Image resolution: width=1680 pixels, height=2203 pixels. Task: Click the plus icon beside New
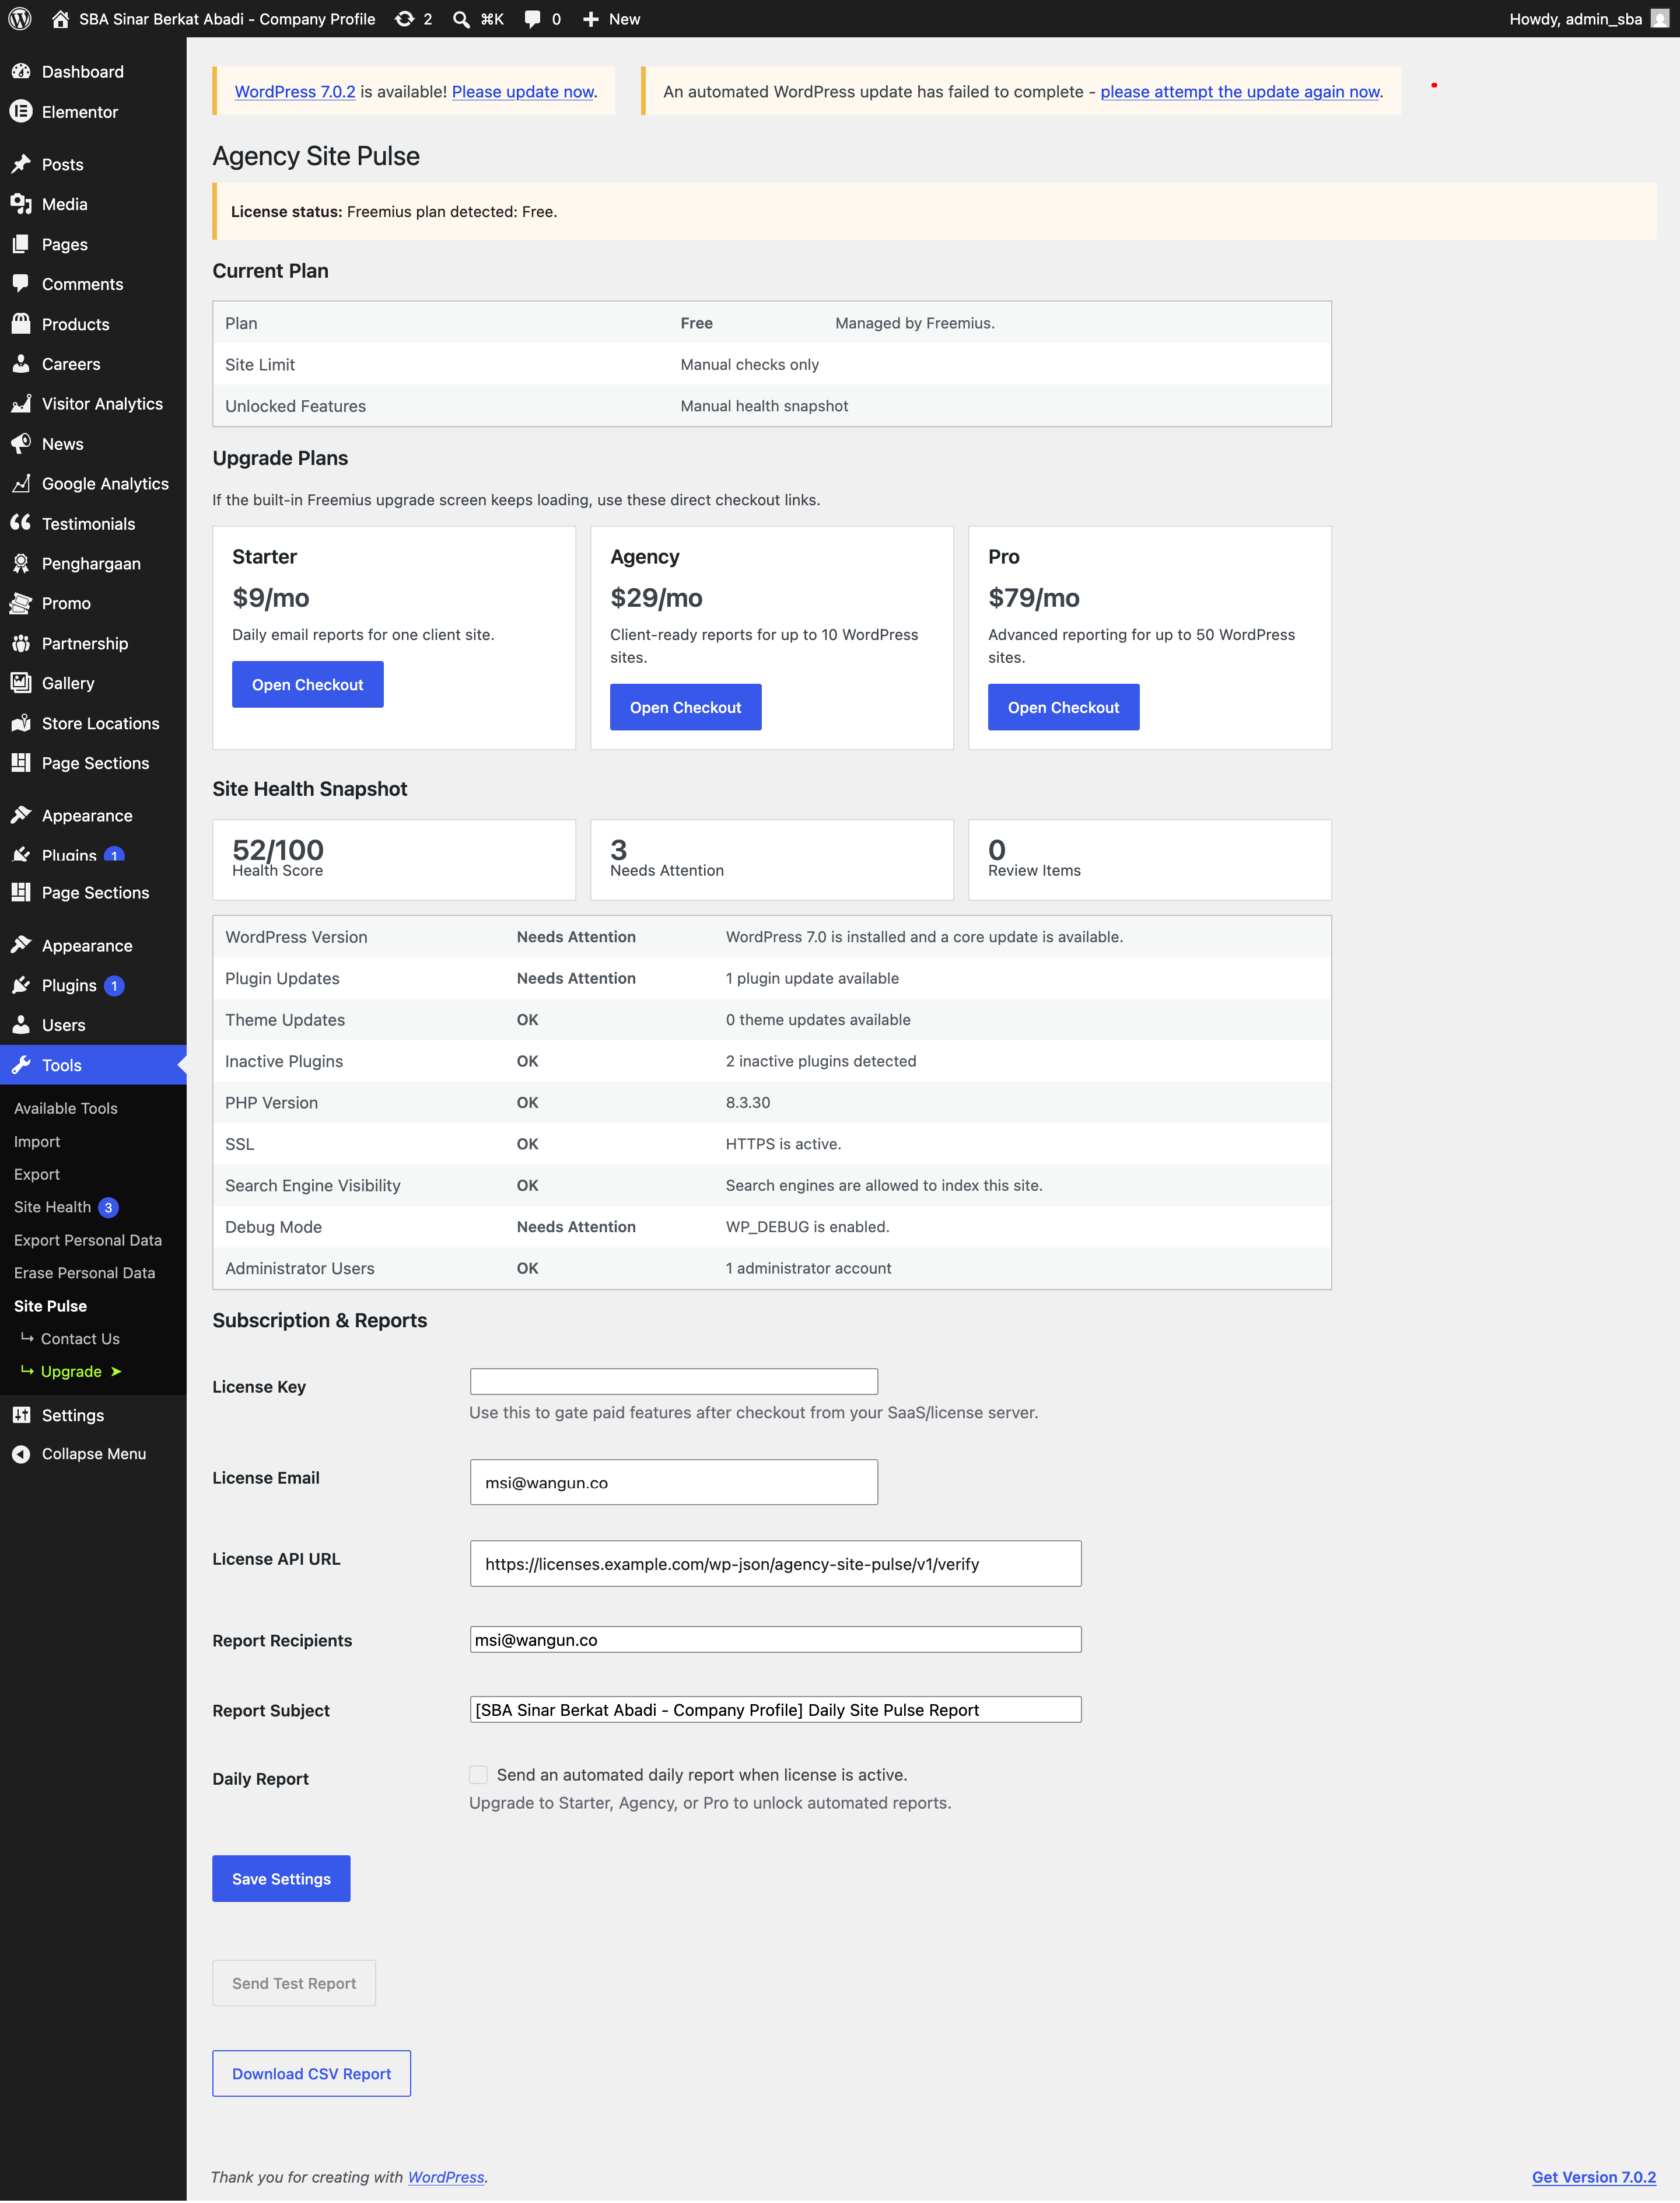[x=591, y=19]
